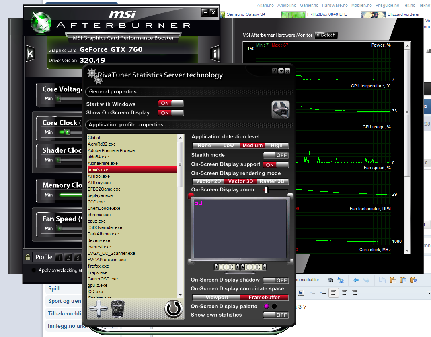Open Prisguide.no link in top bar
Viewport: 431px width, 337px height.
click(387, 5)
